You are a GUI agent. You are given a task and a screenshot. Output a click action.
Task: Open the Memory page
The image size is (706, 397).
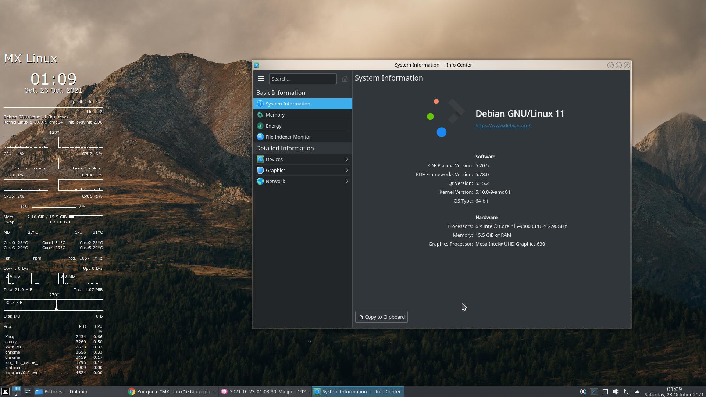click(x=303, y=115)
